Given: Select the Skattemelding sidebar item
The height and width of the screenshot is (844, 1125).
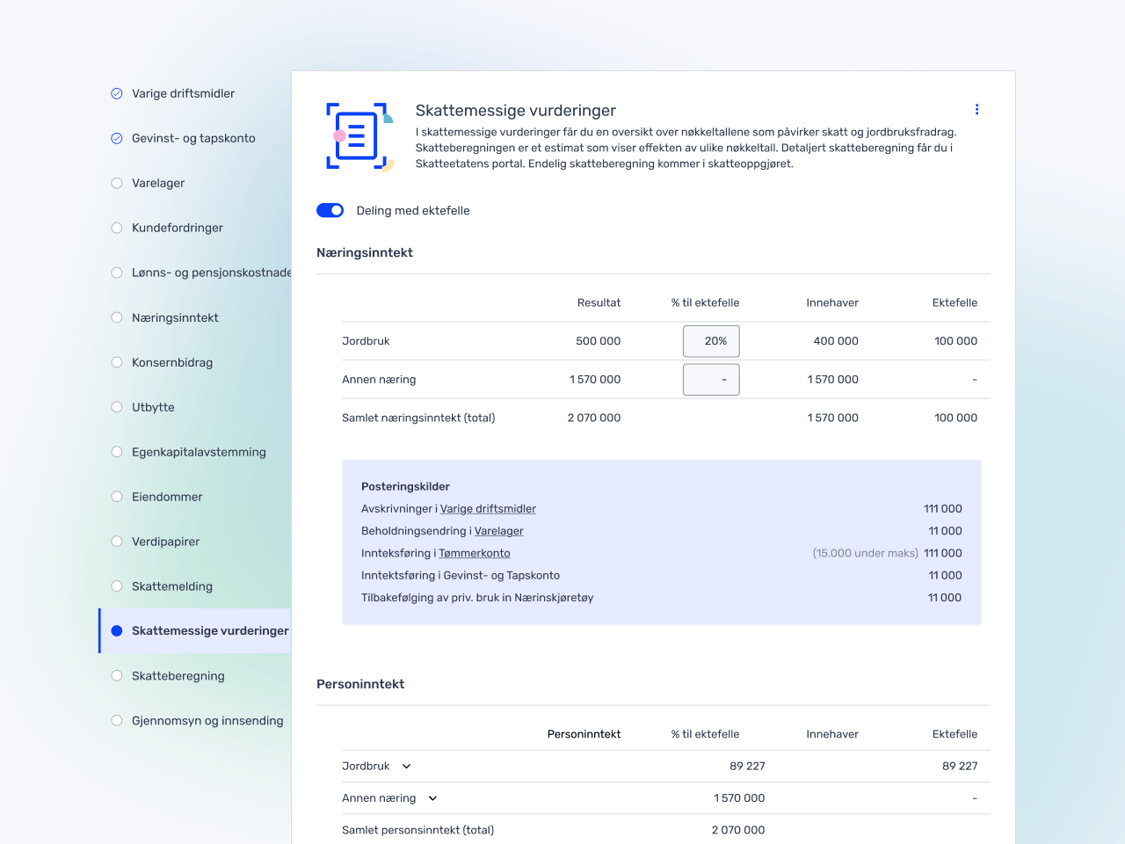Looking at the screenshot, I should coord(171,586).
